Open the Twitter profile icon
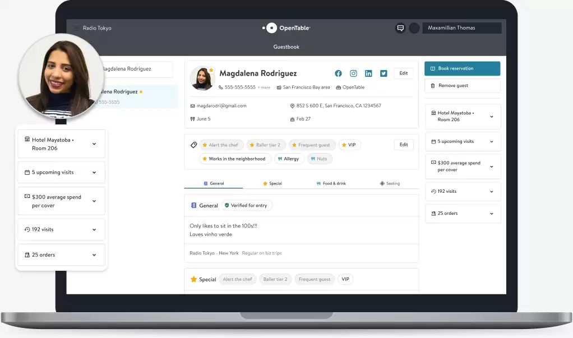 click(x=383, y=73)
